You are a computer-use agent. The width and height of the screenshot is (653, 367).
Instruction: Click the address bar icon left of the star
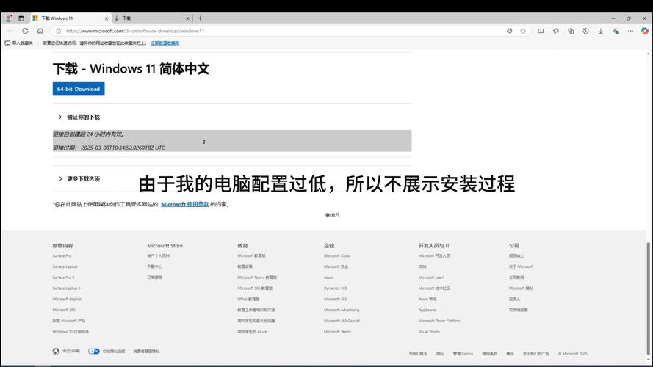(x=509, y=31)
